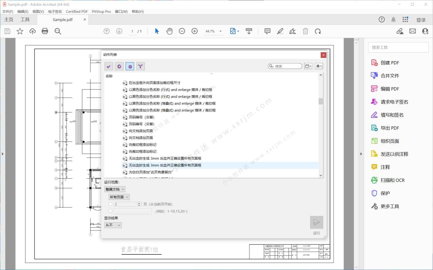
Task: Go to next page with down arrow
Action: (119, 31)
